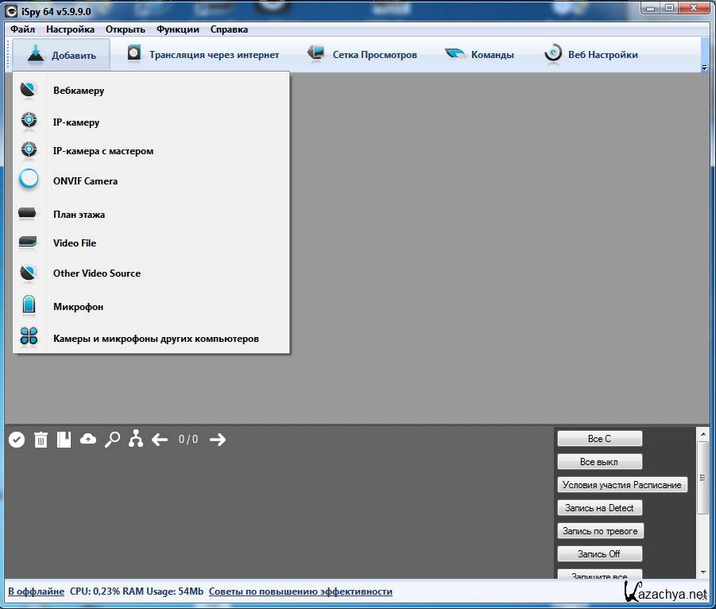Expand the toolbar overflow arrow
The height and width of the screenshot is (609, 716).
pyautogui.click(x=704, y=69)
